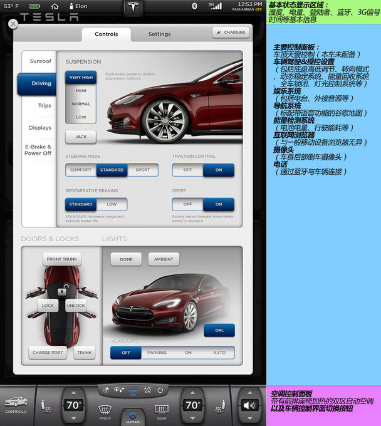Tap the 3G signal strength indicator
381x426 pixels.
pos(215,6)
